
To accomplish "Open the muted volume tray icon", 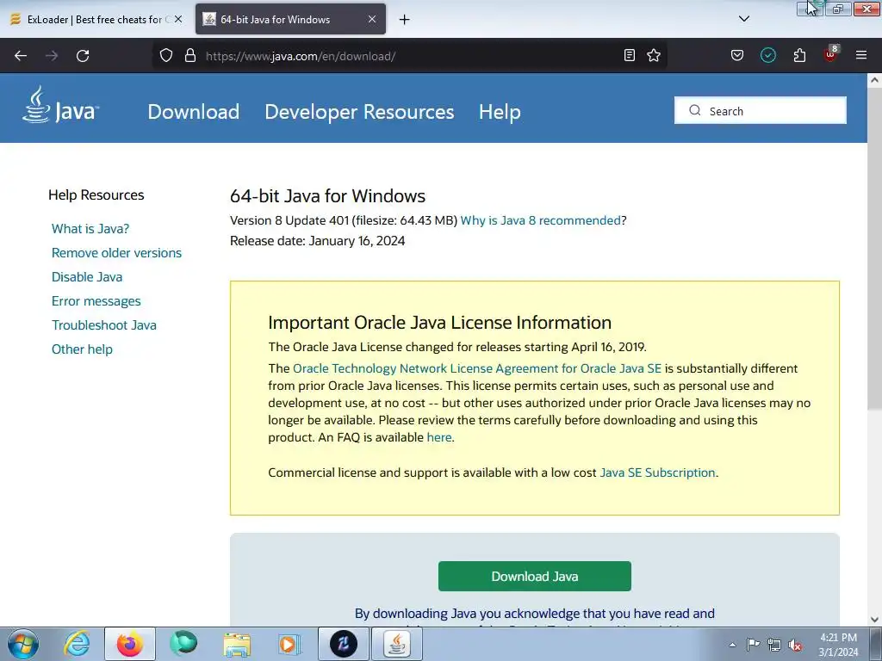I will tap(795, 646).
